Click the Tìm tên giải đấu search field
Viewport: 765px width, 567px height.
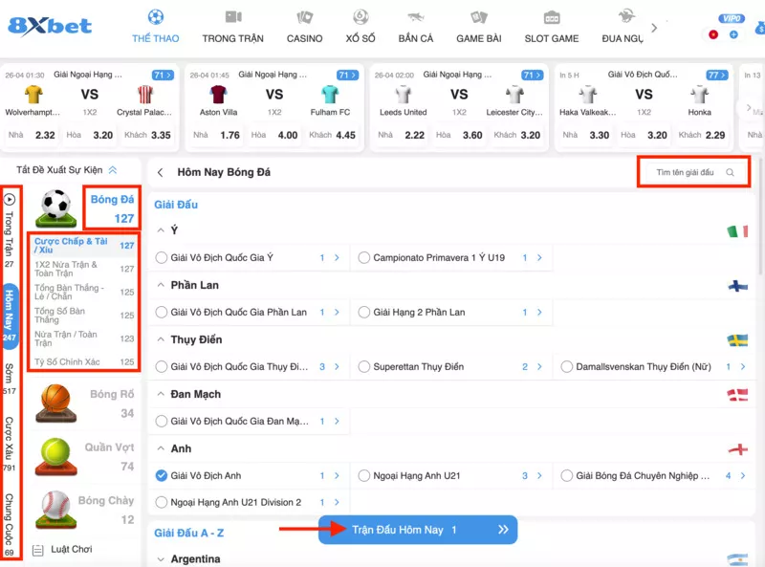(693, 172)
